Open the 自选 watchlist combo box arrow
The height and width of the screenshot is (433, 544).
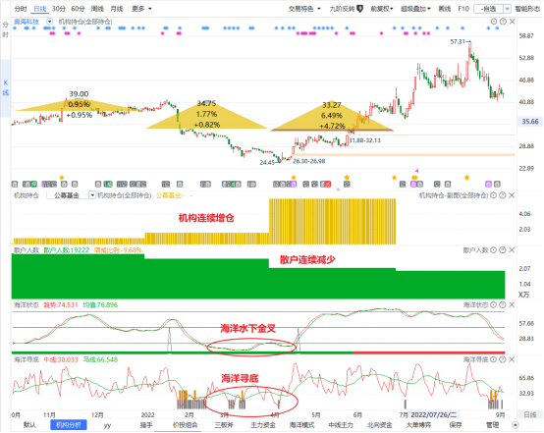(507, 9)
